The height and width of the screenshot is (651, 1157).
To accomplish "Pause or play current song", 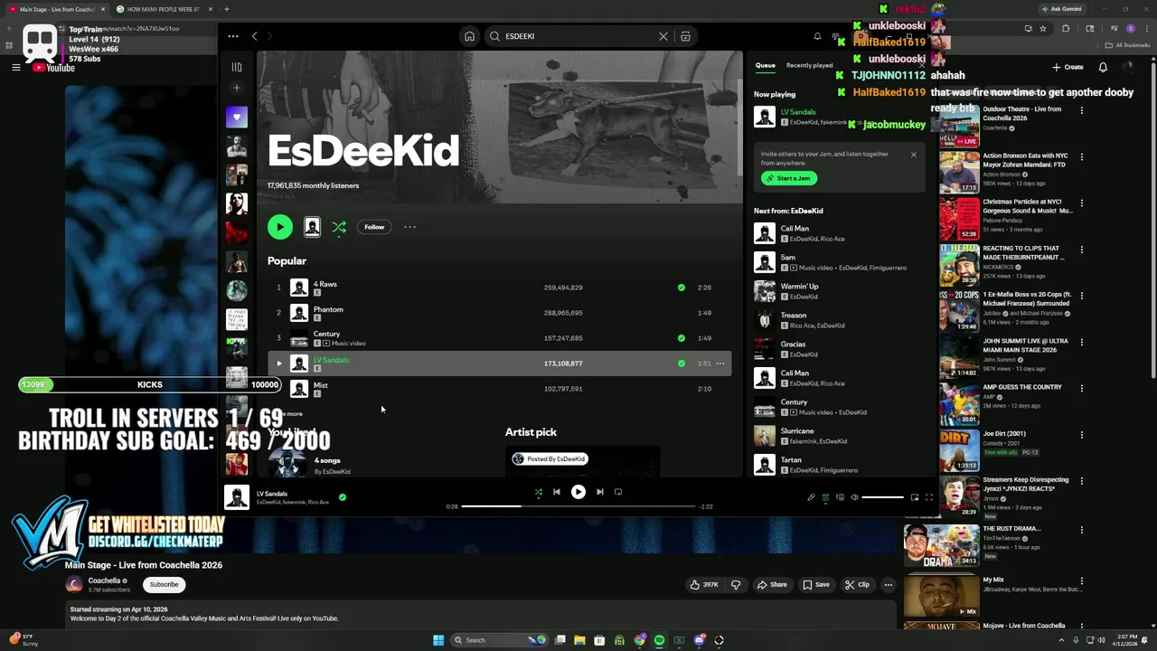I will tap(578, 492).
